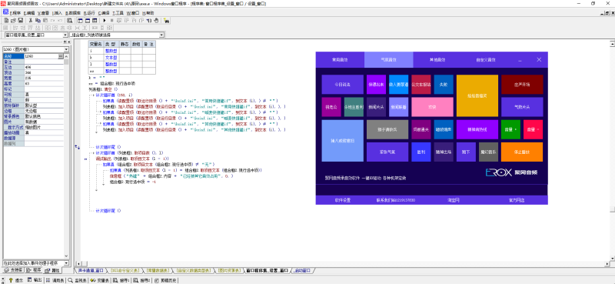The height and width of the screenshot is (284, 615).
Task: Open the 数据库 menu
Action: pos(73,12)
